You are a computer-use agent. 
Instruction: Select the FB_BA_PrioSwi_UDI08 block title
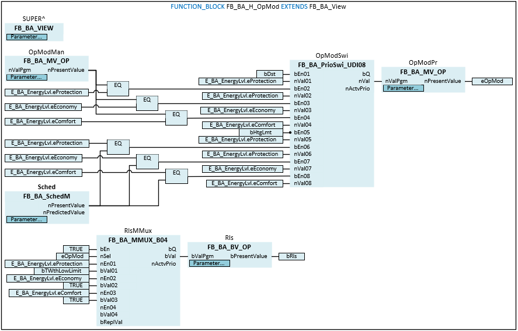tap(331, 65)
